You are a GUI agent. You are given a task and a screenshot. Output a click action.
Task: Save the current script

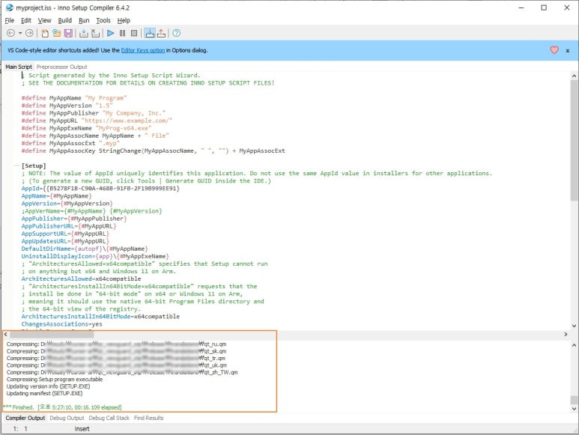pos(68,33)
